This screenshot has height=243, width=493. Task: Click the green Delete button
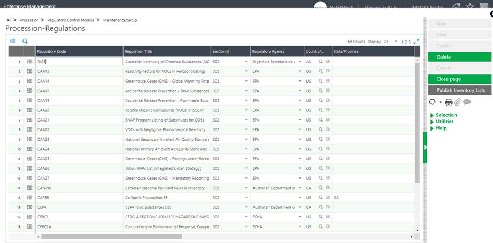pyautogui.click(x=459, y=57)
